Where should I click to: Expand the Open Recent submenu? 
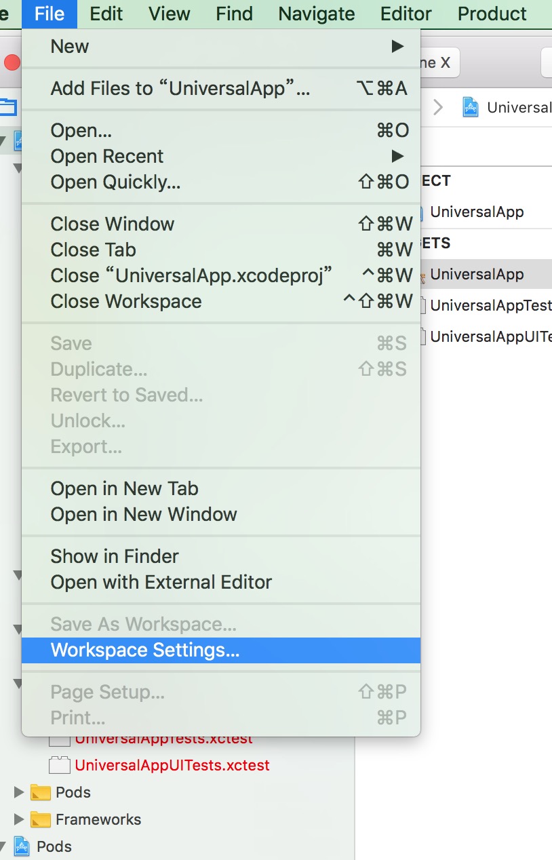tap(221, 156)
